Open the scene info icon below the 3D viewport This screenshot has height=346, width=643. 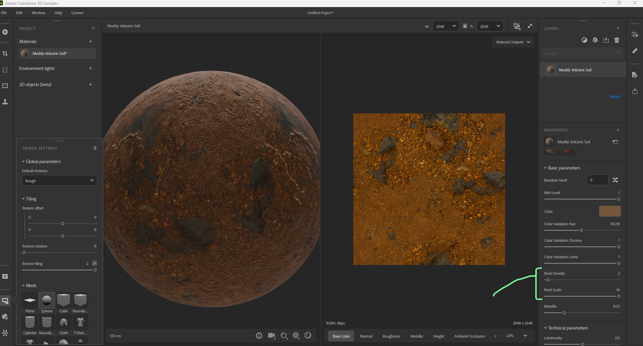point(259,335)
